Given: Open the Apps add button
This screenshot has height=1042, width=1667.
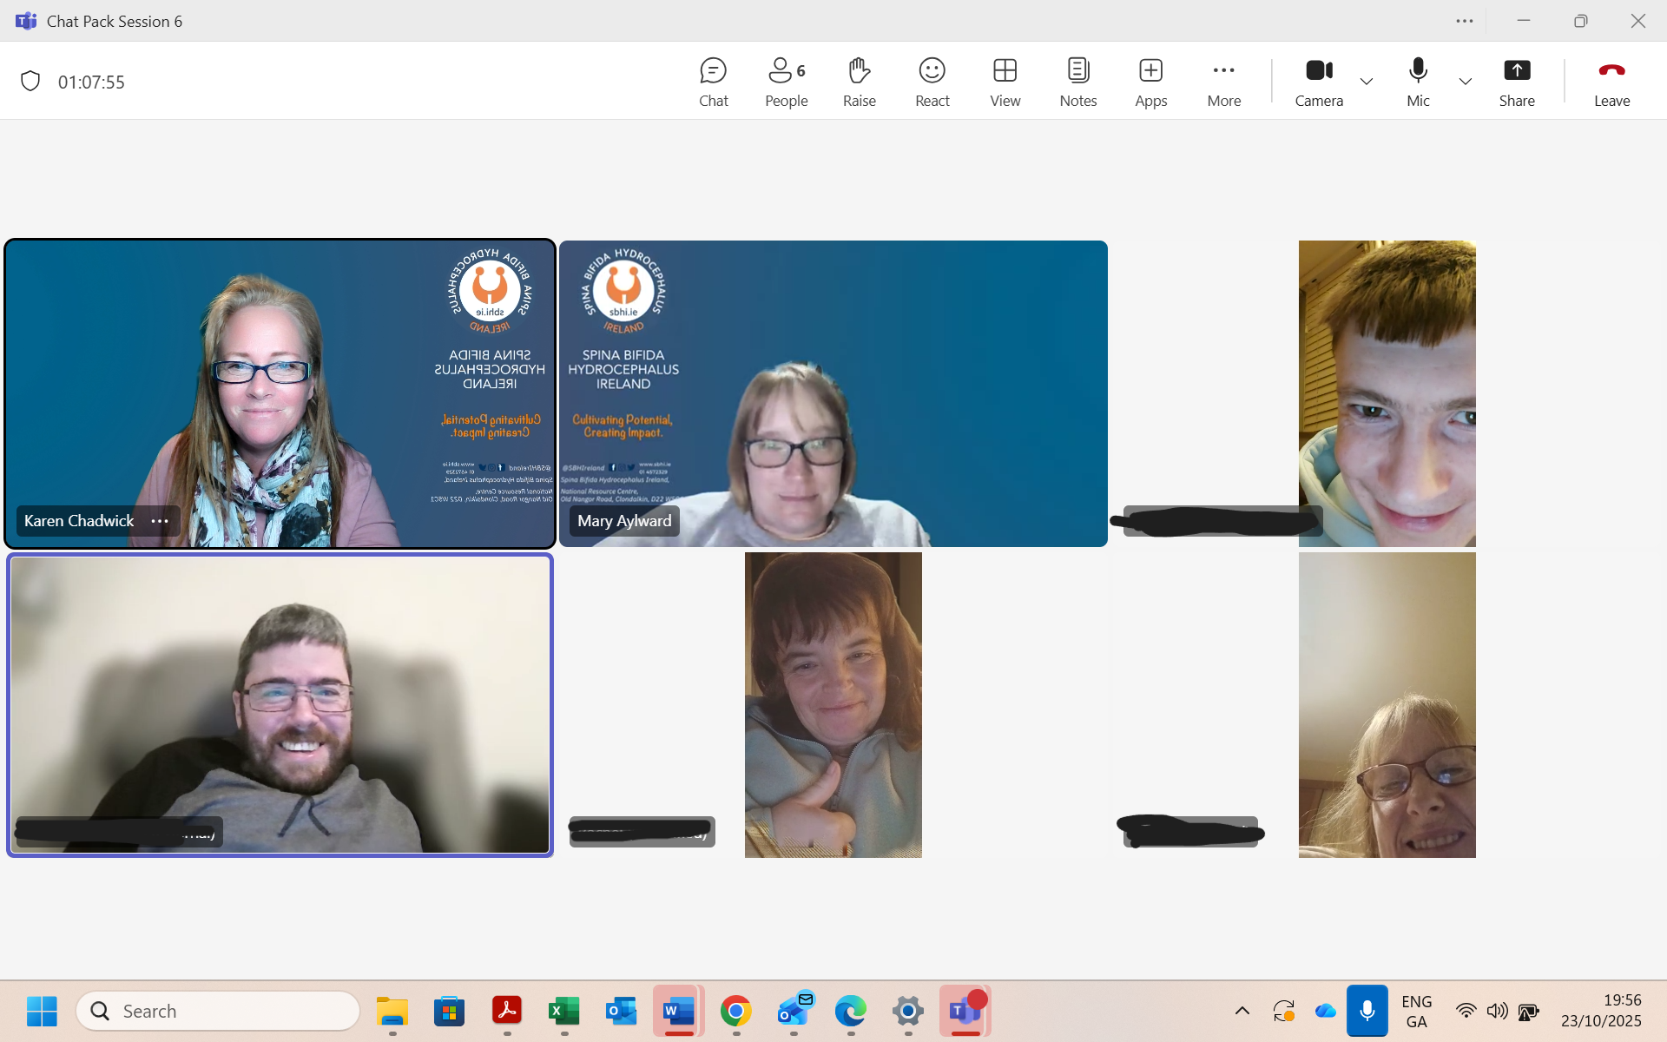Looking at the screenshot, I should point(1150,82).
